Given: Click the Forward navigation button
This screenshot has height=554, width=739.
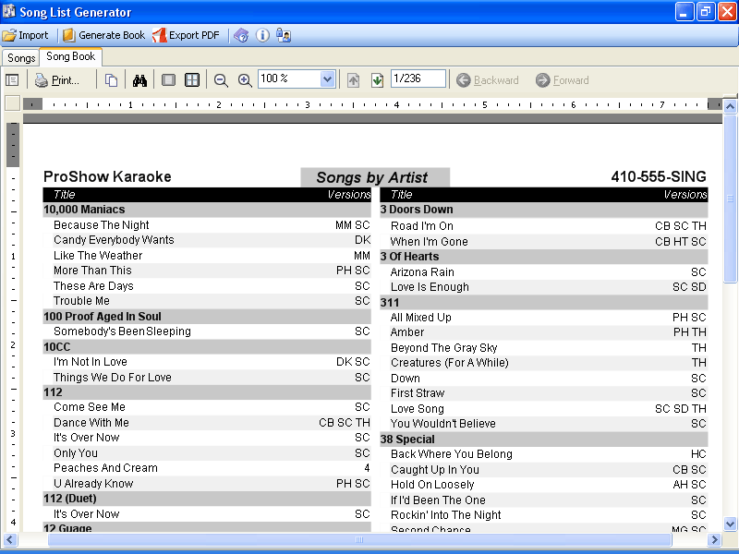Looking at the screenshot, I should [x=563, y=80].
